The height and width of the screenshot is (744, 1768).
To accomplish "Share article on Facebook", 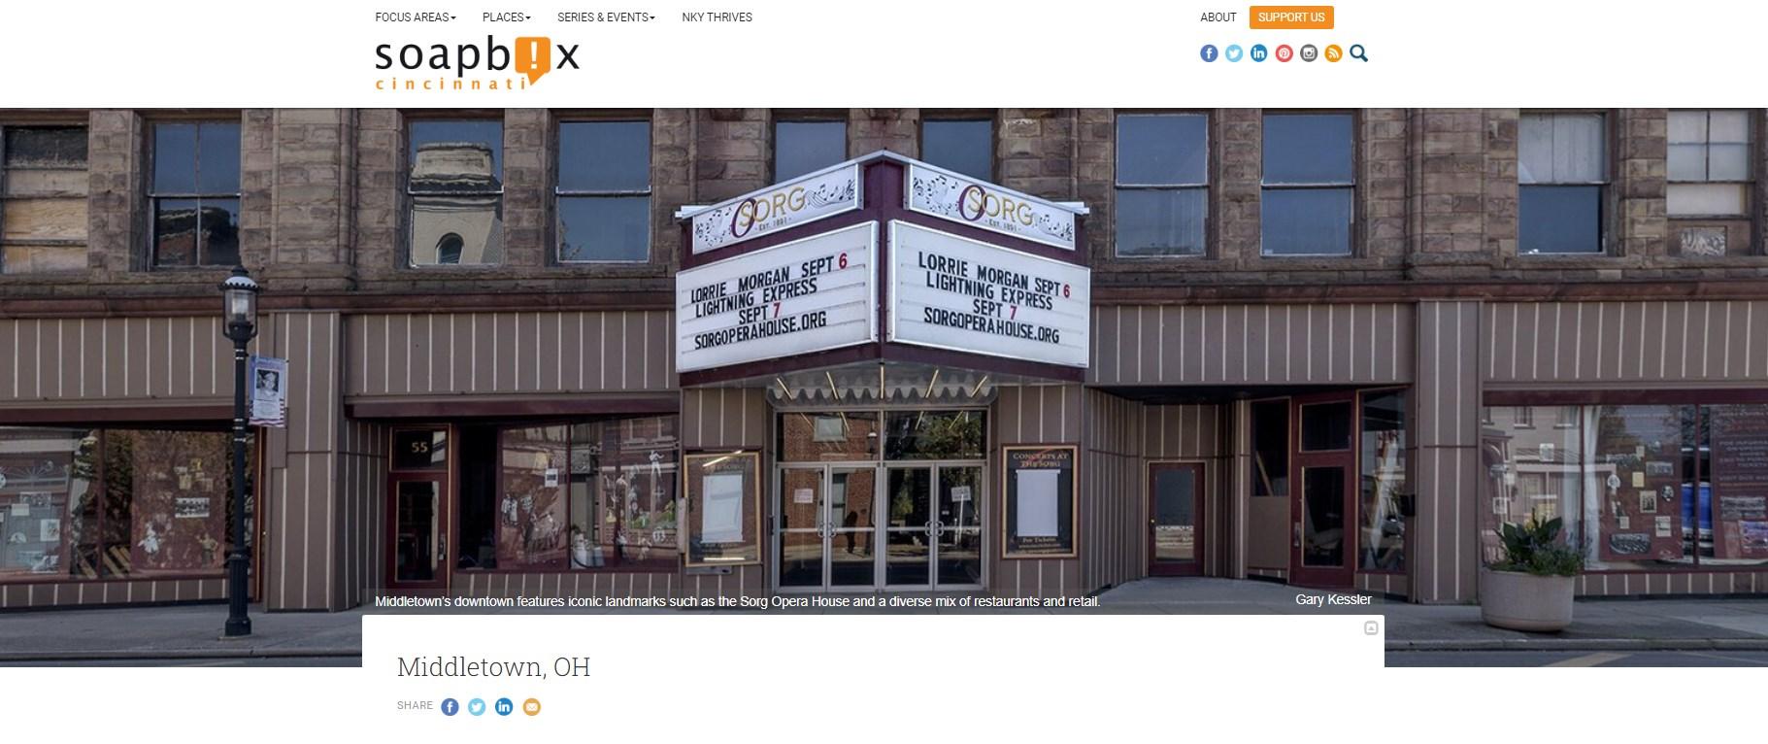I will 450,707.
